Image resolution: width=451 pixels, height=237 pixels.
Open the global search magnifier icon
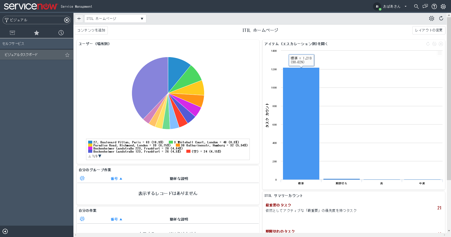coord(416,6)
